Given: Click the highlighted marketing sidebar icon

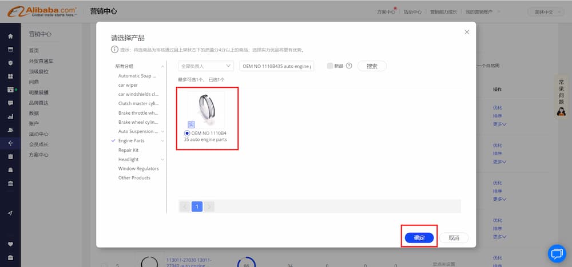Looking at the screenshot, I should pos(10,143).
